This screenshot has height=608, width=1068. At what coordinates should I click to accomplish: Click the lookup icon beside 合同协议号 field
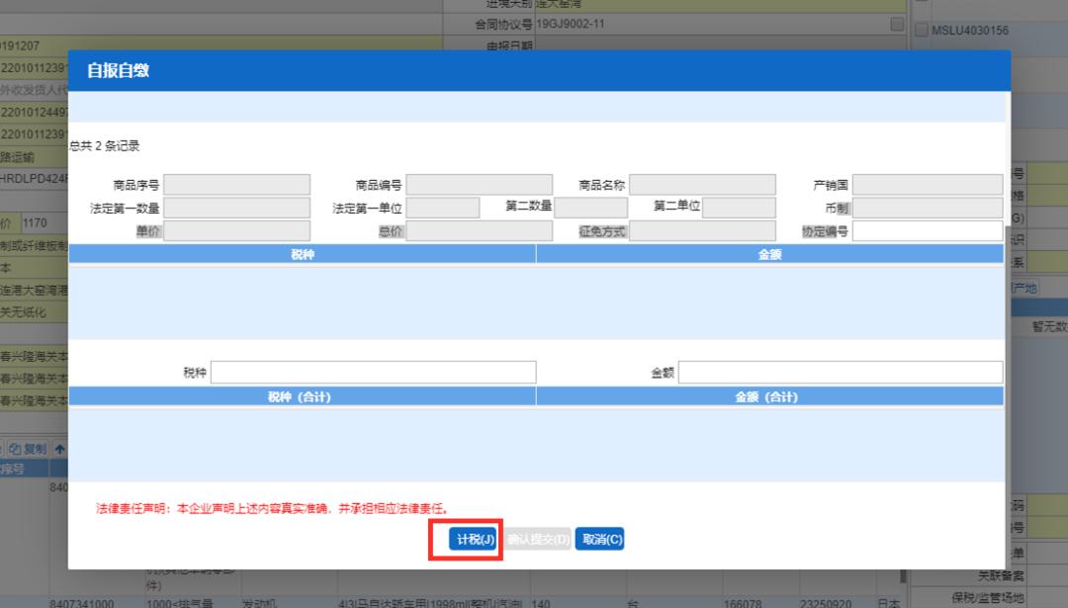(x=895, y=23)
